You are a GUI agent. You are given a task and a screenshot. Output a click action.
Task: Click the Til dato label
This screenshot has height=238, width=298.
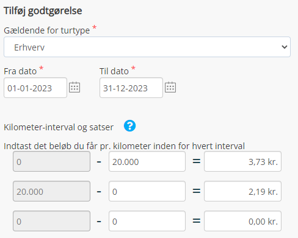[114, 71]
